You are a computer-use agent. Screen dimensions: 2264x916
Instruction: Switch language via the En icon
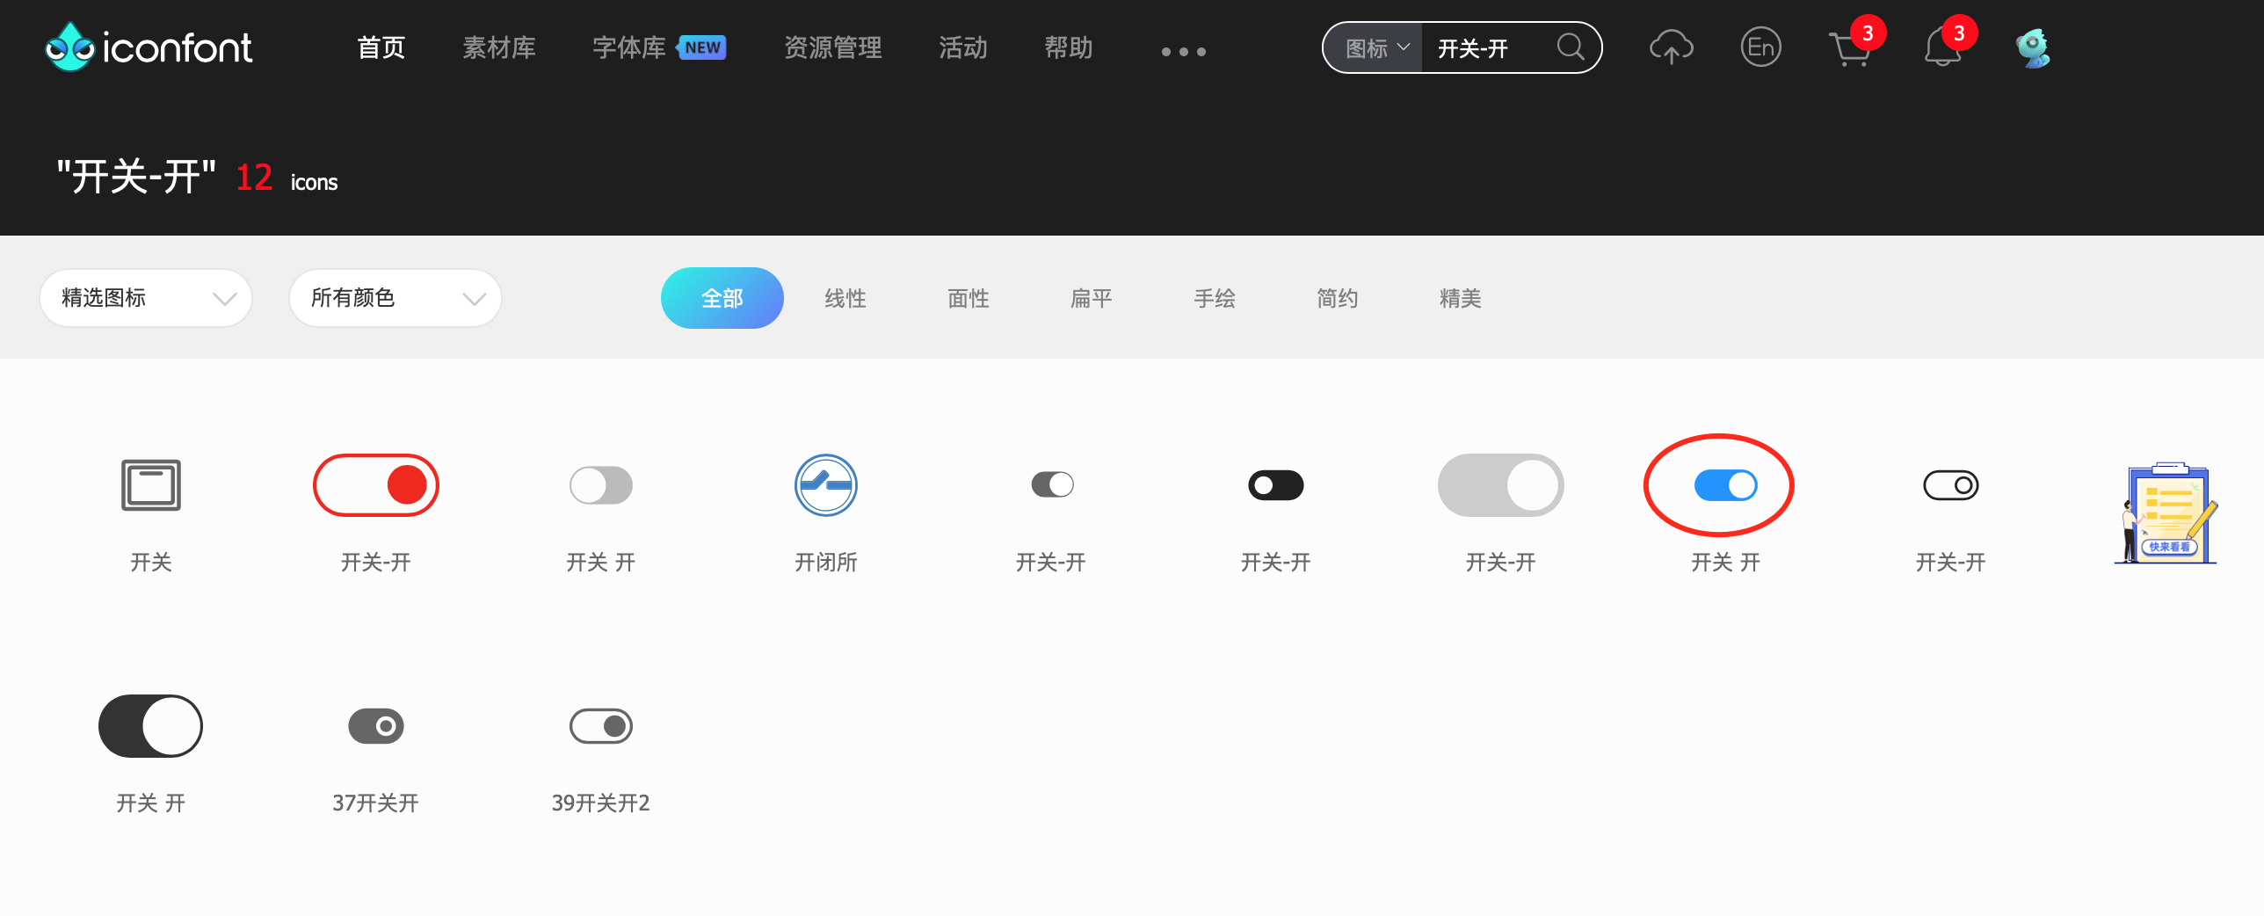click(1760, 47)
